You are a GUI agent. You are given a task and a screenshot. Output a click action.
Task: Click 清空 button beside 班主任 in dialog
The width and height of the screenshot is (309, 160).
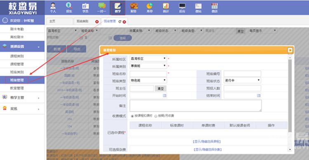(161, 88)
